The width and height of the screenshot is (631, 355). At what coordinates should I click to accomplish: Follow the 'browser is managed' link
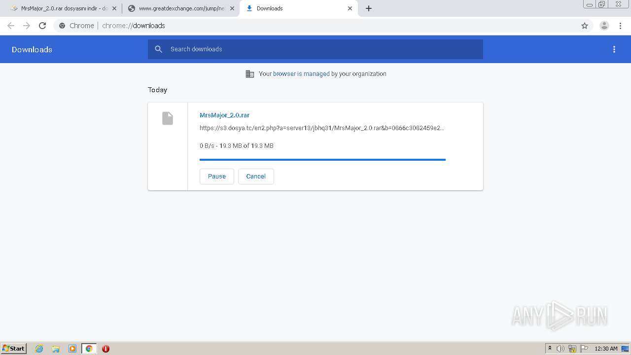pyautogui.click(x=301, y=74)
